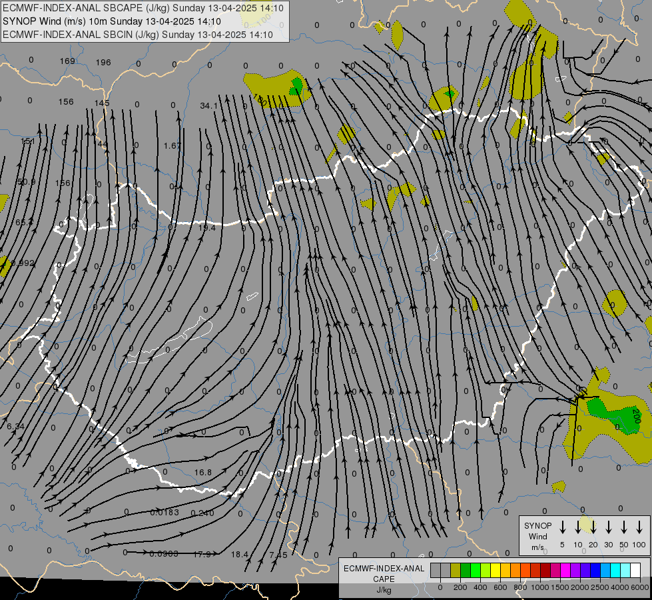Click the 4000 tick on CAPE scale
This screenshot has width=652, height=600.
619,587
